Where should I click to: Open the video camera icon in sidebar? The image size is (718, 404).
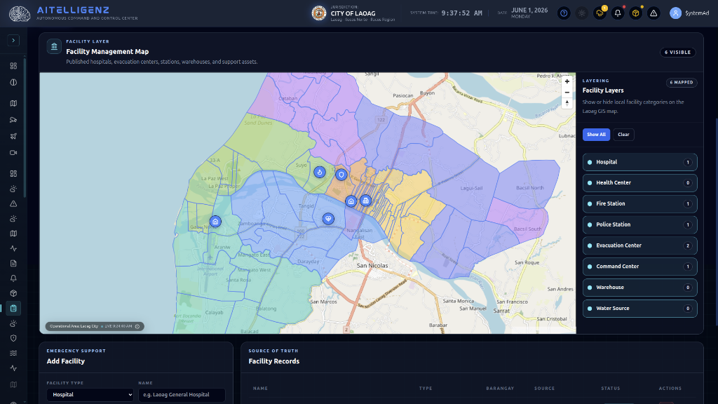13,152
